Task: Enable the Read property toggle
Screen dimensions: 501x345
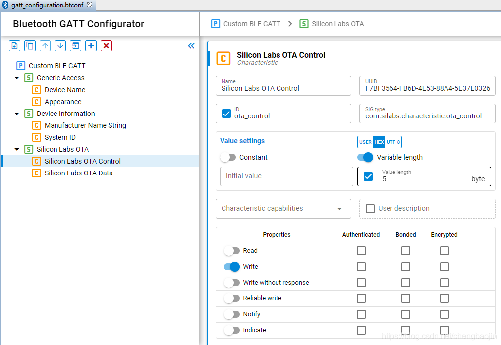Action: (232, 251)
